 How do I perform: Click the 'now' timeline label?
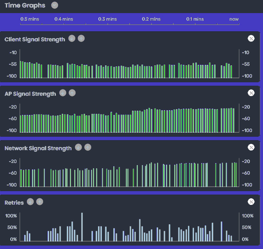click(x=234, y=19)
